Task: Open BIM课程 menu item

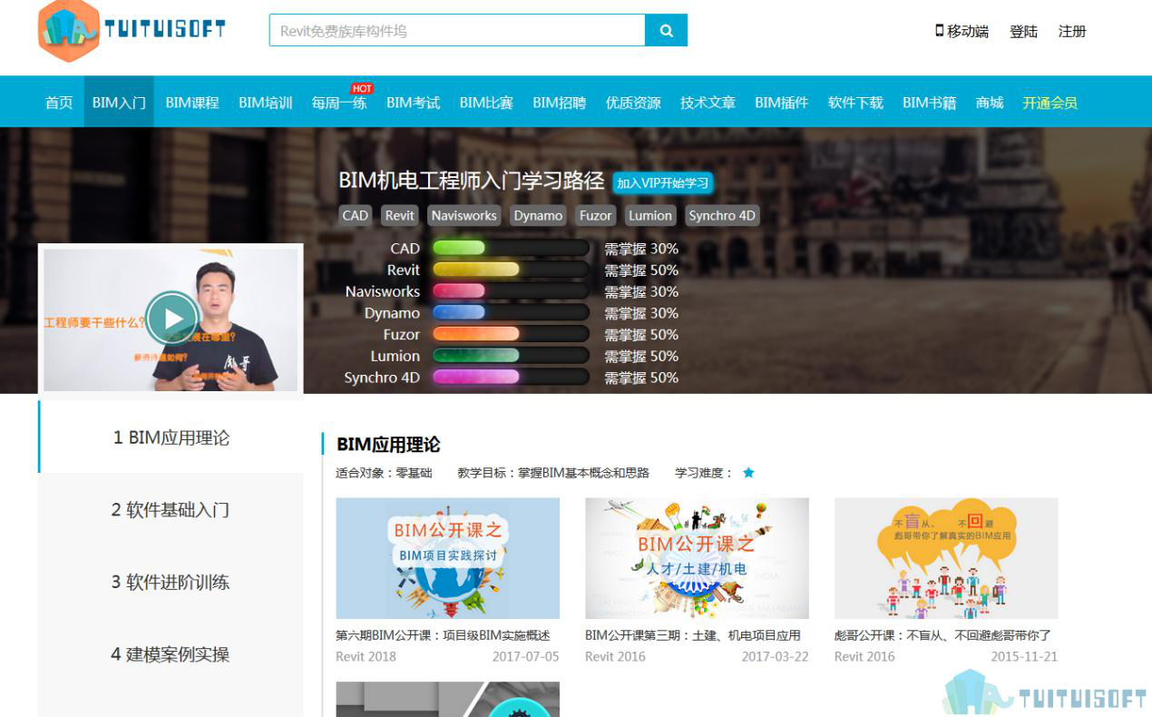Action: pos(192,103)
